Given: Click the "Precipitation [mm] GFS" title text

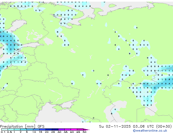Looking at the screenshot, I should [22, 126].
